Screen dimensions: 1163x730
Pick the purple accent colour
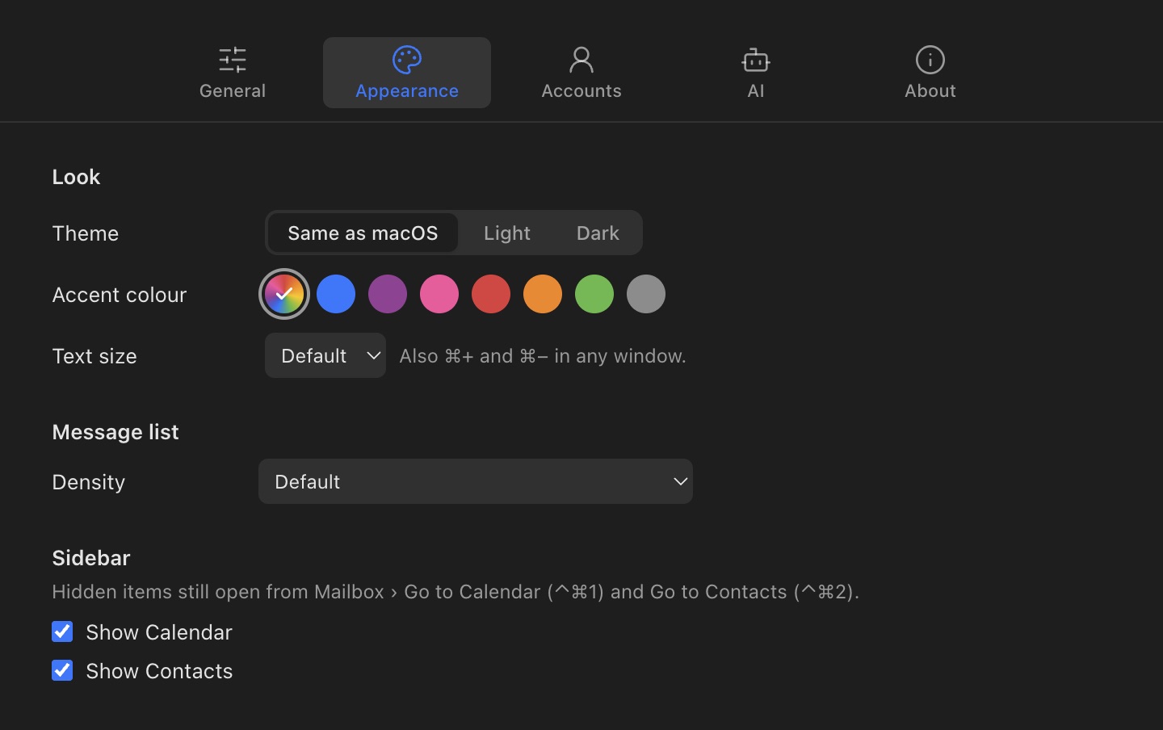point(388,294)
